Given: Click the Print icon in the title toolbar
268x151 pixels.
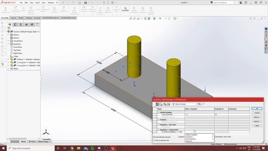Looking at the screenshot, I should click(85, 3).
